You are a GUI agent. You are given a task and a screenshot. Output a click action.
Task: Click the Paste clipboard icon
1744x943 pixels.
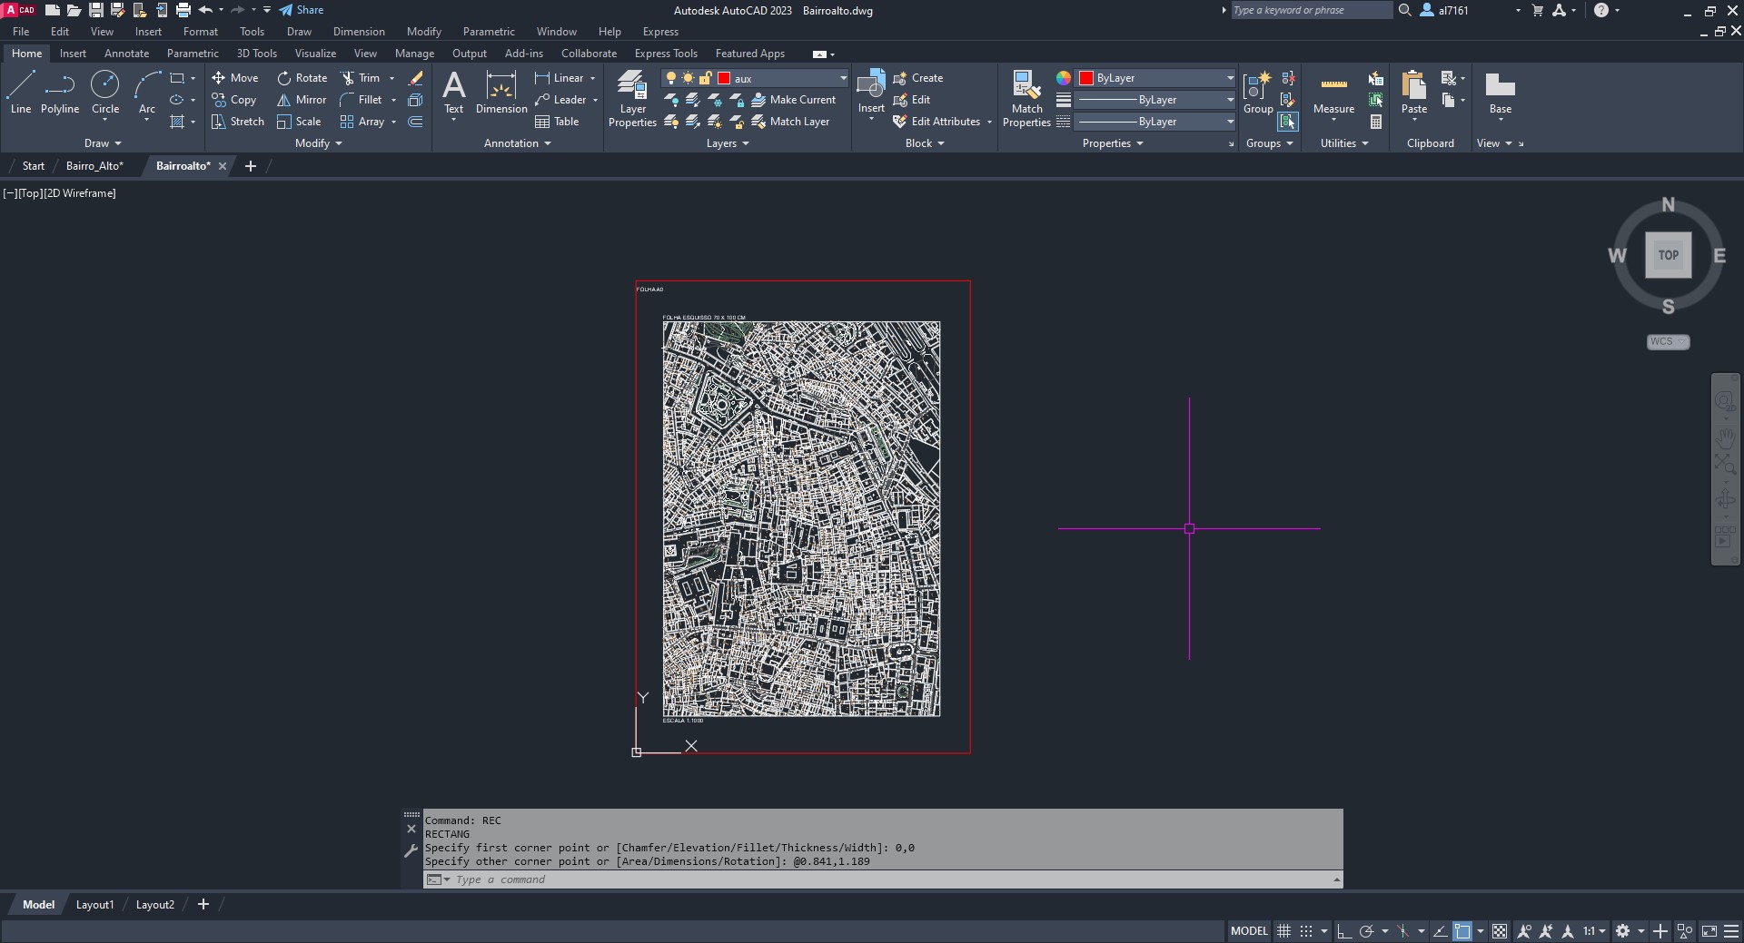coord(1413,86)
